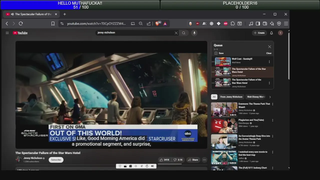
Task: Open the Leo AI sparkle icon
Action: pos(272,23)
